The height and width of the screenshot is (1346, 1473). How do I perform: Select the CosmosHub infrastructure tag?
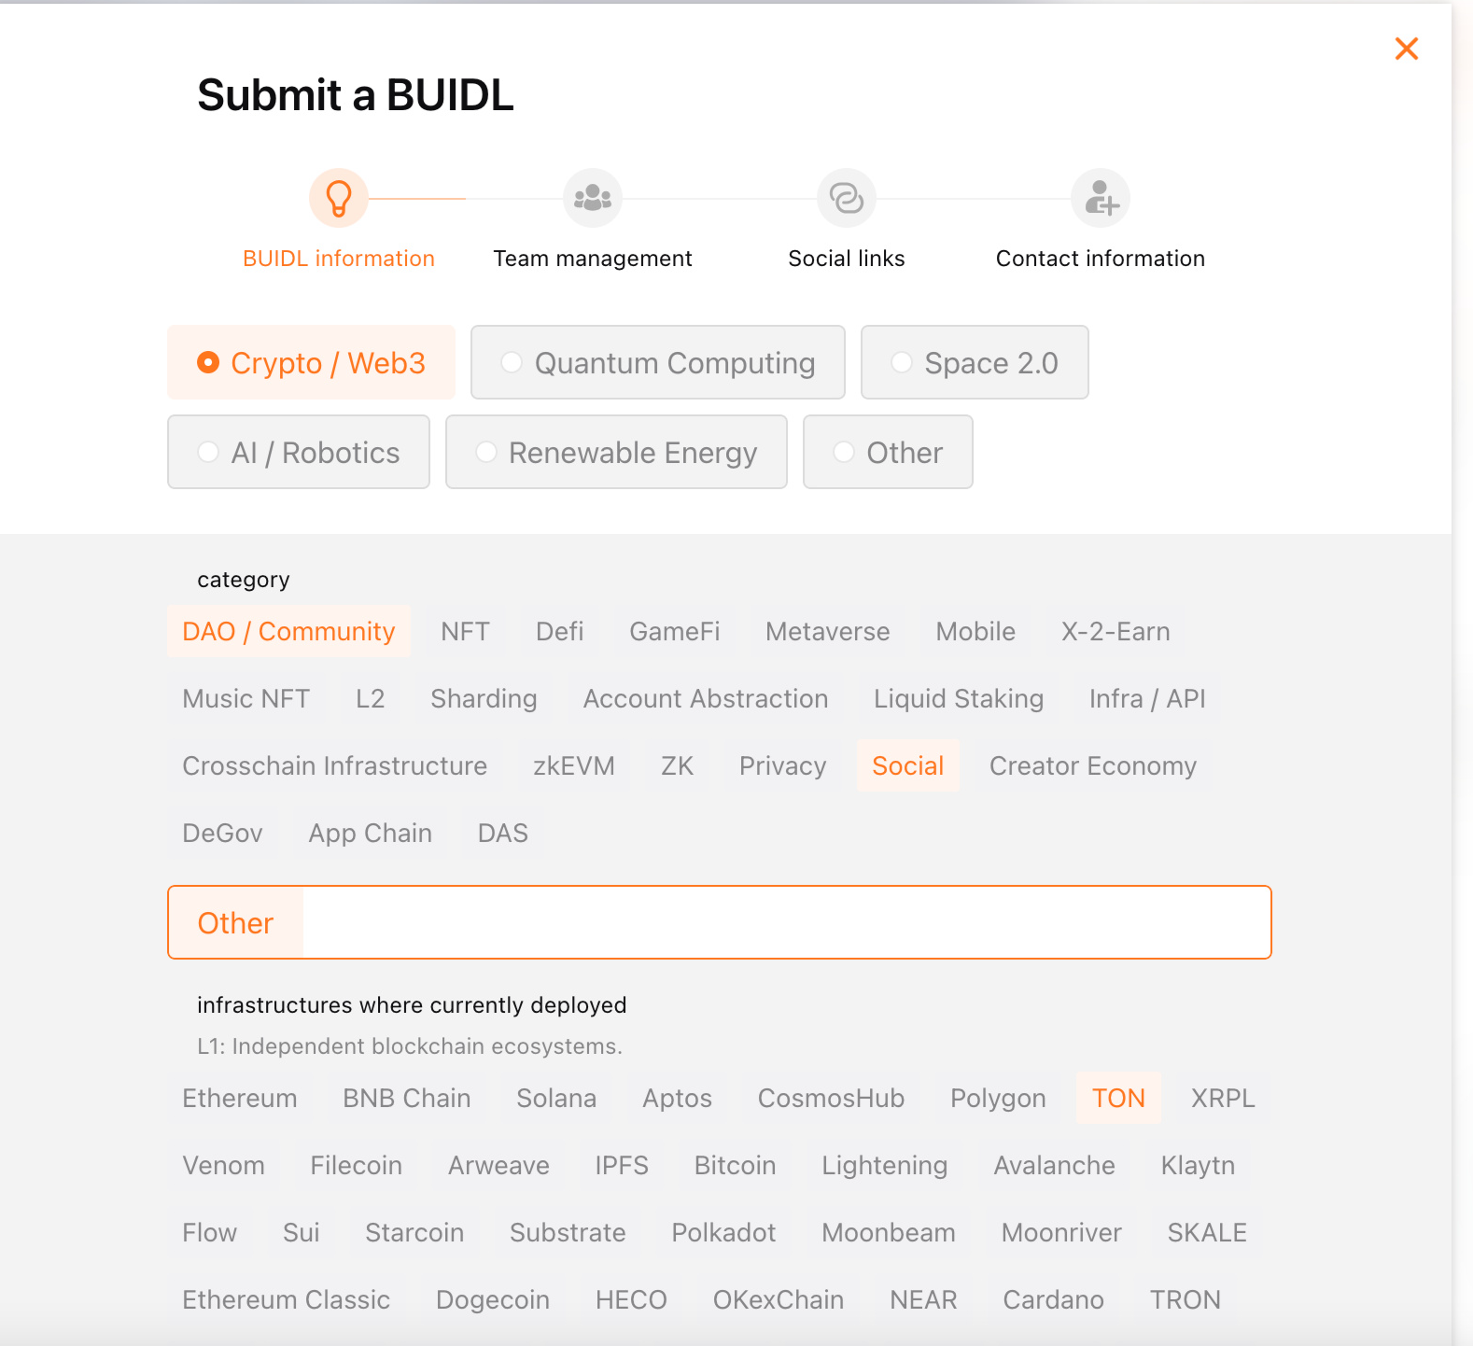pyautogui.click(x=832, y=1098)
